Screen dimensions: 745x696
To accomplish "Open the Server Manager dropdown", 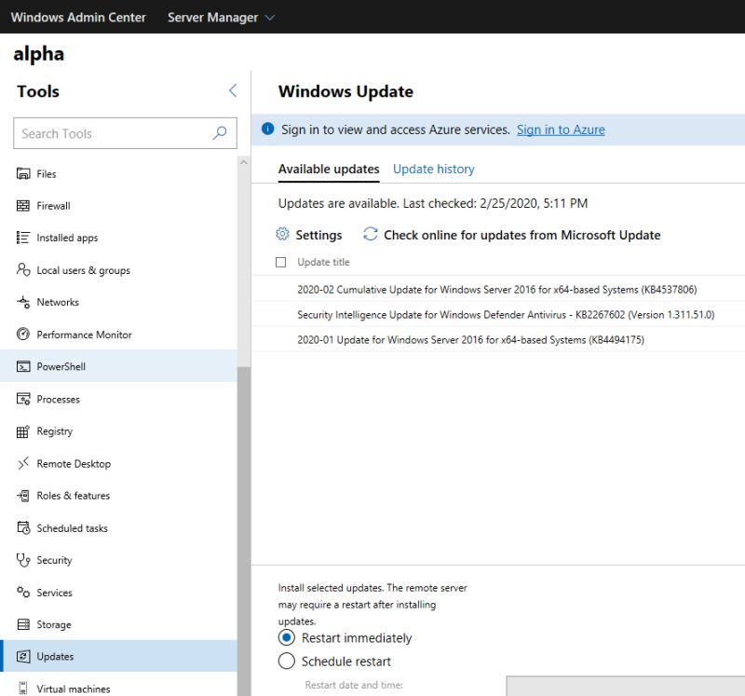I will coord(221,17).
